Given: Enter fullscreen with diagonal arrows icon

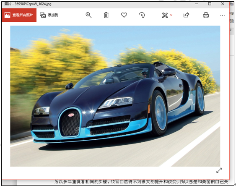Looking at the screenshot, I should (219, 170).
